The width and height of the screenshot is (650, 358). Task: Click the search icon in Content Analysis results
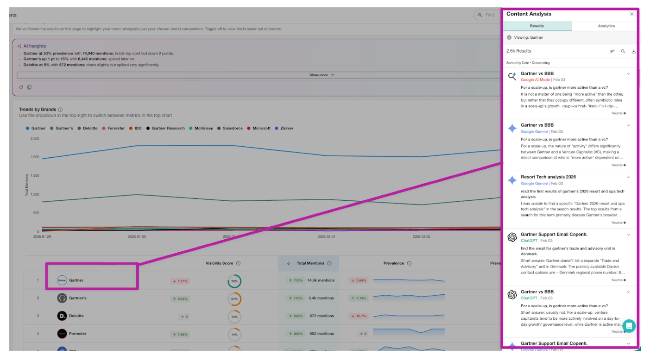click(623, 51)
